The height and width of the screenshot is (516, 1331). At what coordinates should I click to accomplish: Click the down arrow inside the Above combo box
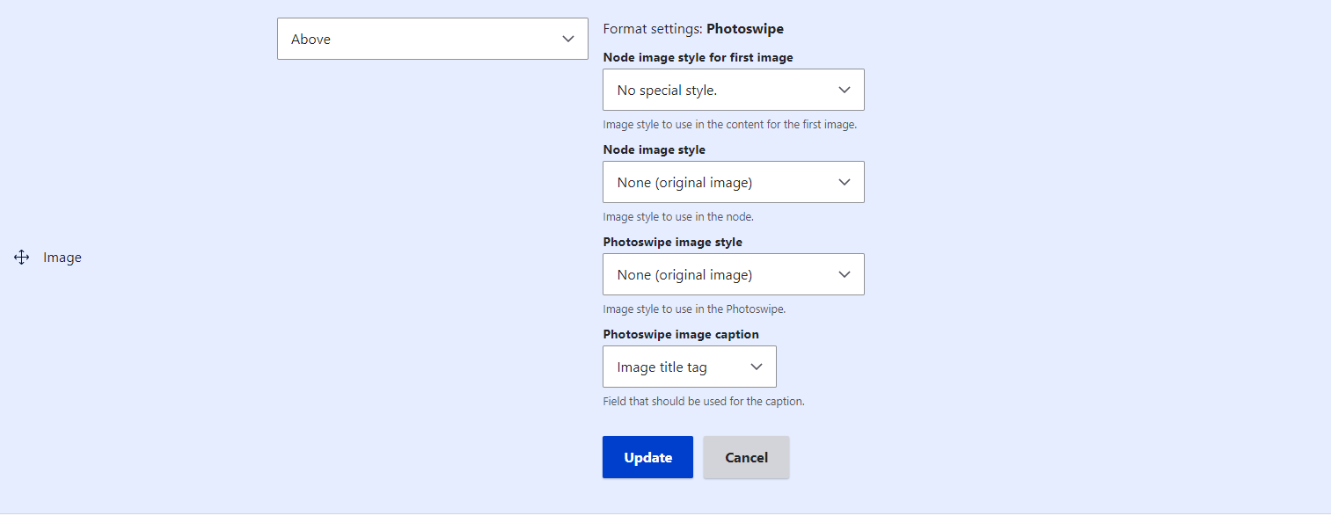click(568, 39)
